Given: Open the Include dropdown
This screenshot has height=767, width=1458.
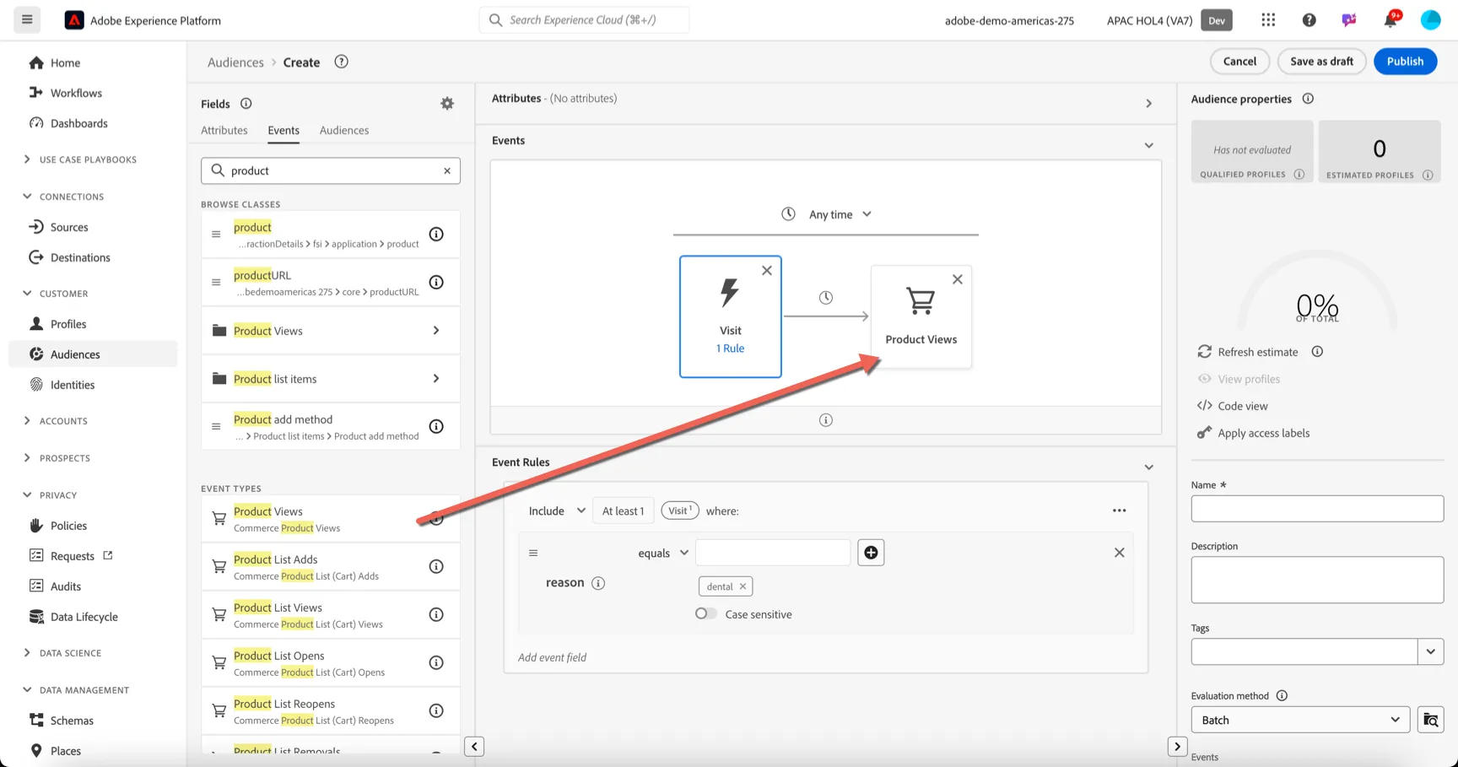Looking at the screenshot, I should coord(557,510).
